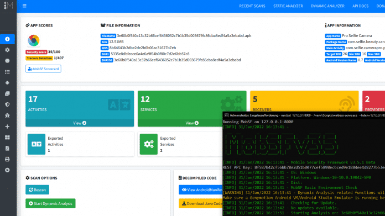Open Scan Options gear icon in sidebar
The width and height of the screenshot is (385, 216).
coord(7,50)
